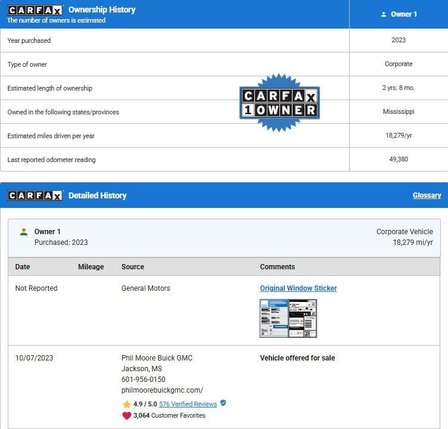This screenshot has width=448, height=429.
Task: Click the 3,064 Customer Favorites text
Action: (169, 415)
